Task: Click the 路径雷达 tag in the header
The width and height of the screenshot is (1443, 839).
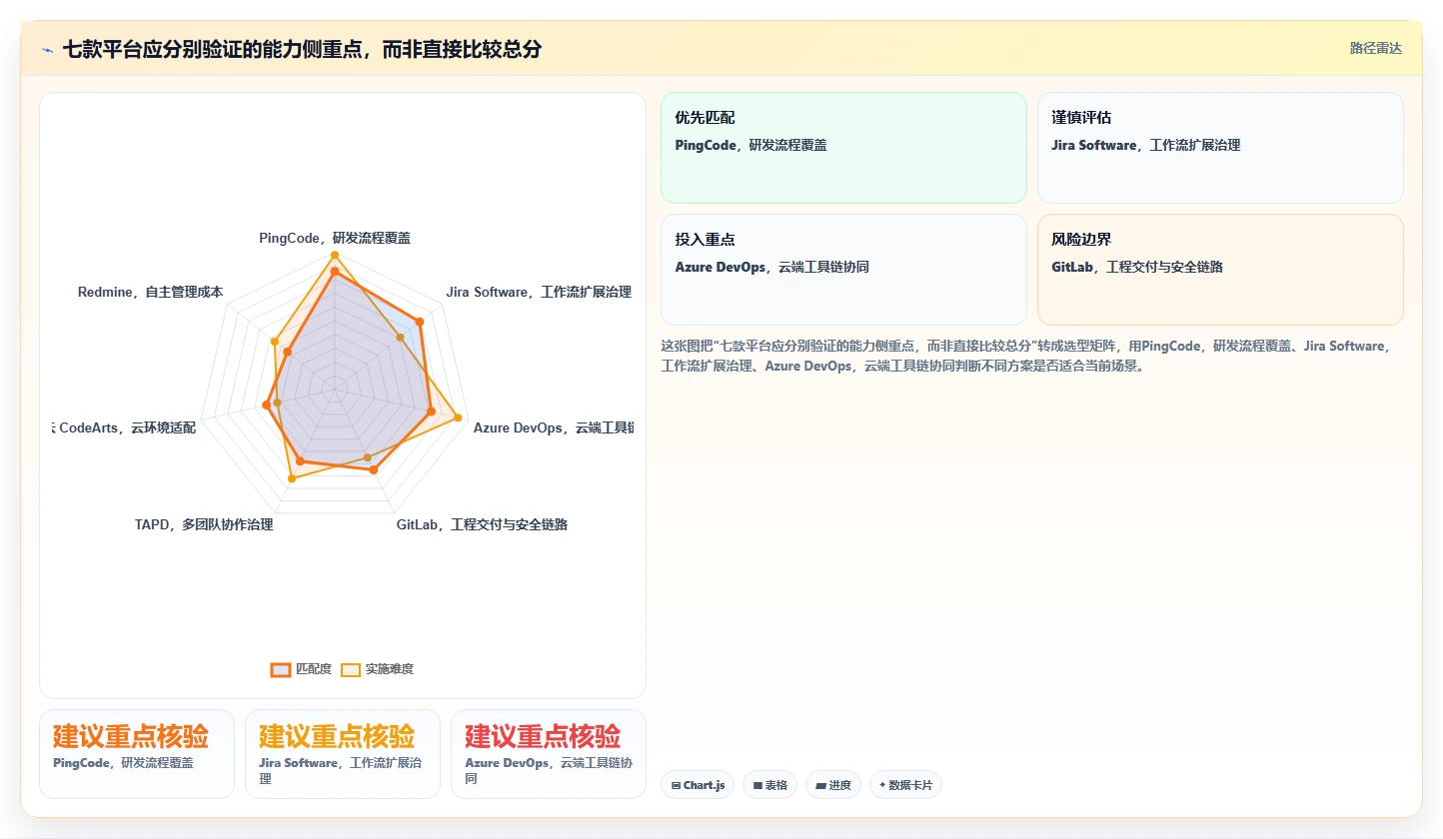Action: pyautogui.click(x=1376, y=48)
